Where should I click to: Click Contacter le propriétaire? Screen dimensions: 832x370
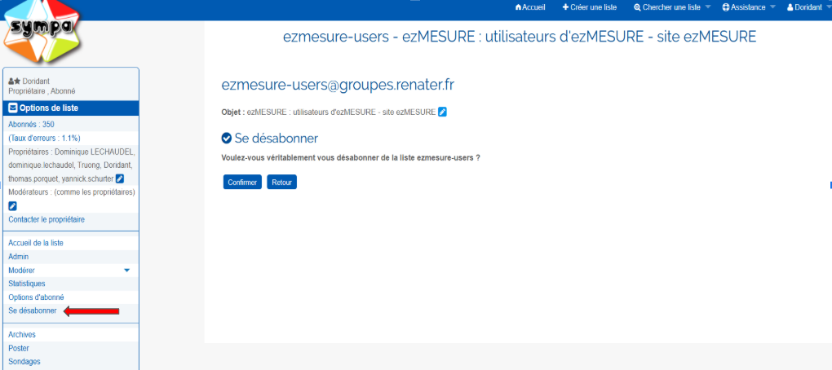click(46, 219)
